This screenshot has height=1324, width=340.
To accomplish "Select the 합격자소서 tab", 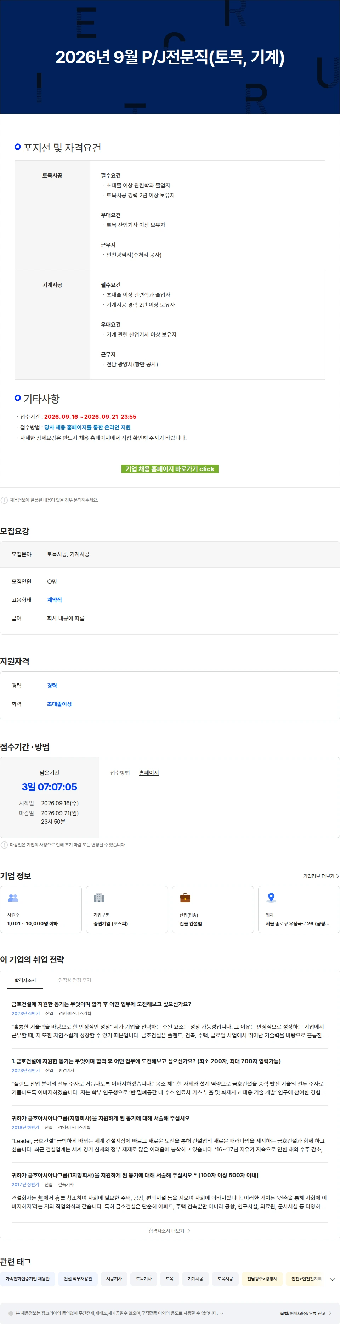I will (25, 980).
